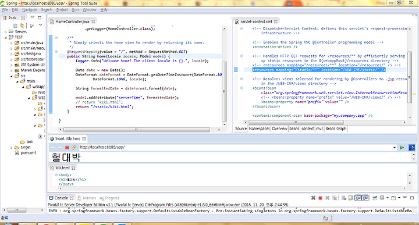Viewport: 419px width, 225px height.
Task: Click the blue icon right of Go arrow
Action: pos(412,147)
